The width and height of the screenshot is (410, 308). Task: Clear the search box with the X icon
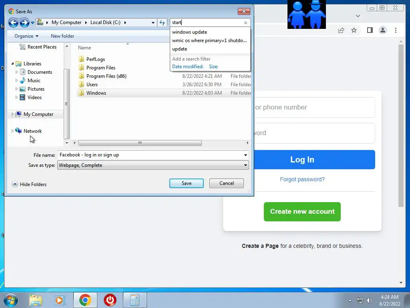245,22
